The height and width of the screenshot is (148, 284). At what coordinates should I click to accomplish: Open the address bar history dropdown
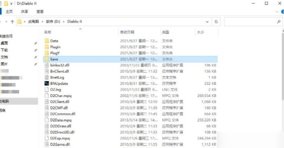point(207,22)
